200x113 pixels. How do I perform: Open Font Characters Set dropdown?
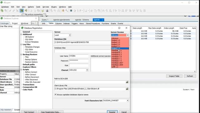(x=127, y=100)
